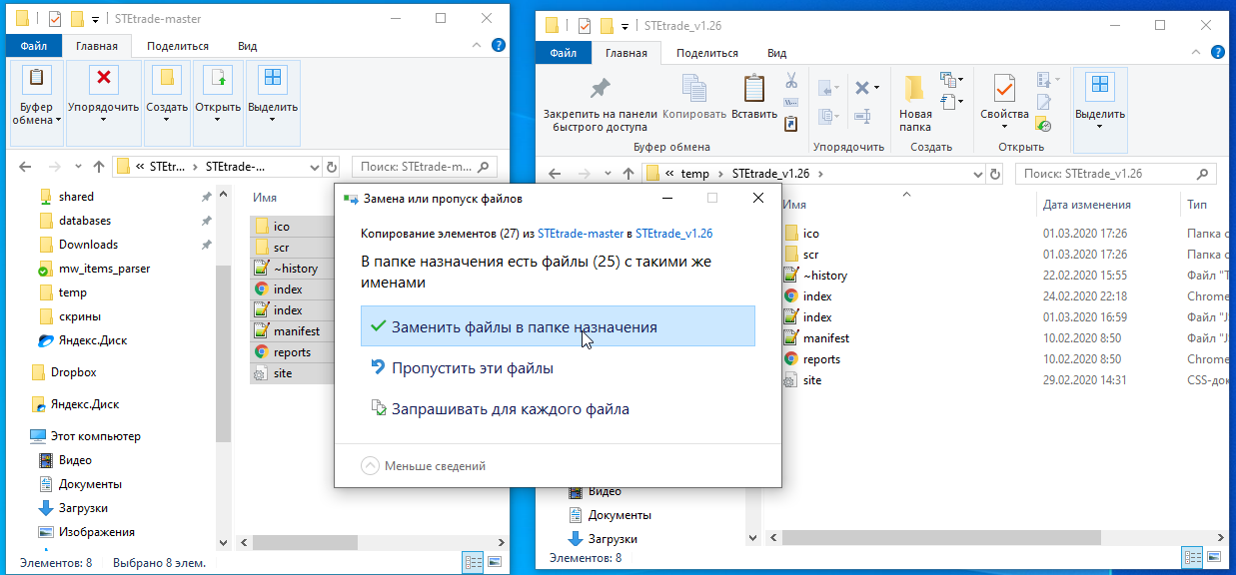Click the Up arrow in STEtrade-master navigation bar
1236x575 pixels.
pyautogui.click(x=98, y=167)
